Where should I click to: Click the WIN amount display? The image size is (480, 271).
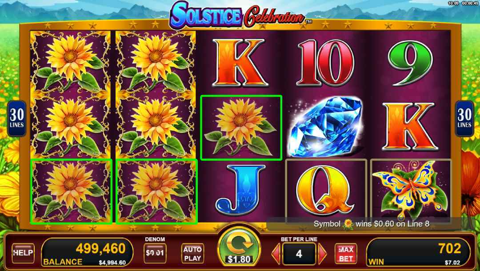[418, 252]
